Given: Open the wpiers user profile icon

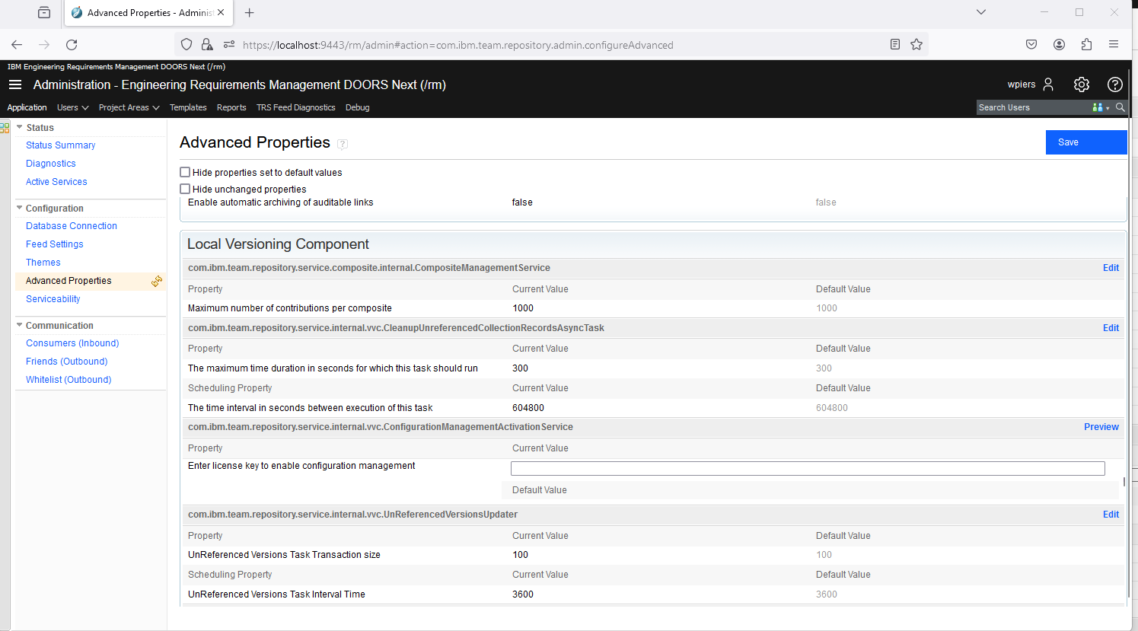Looking at the screenshot, I should pyautogui.click(x=1048, y=84).
